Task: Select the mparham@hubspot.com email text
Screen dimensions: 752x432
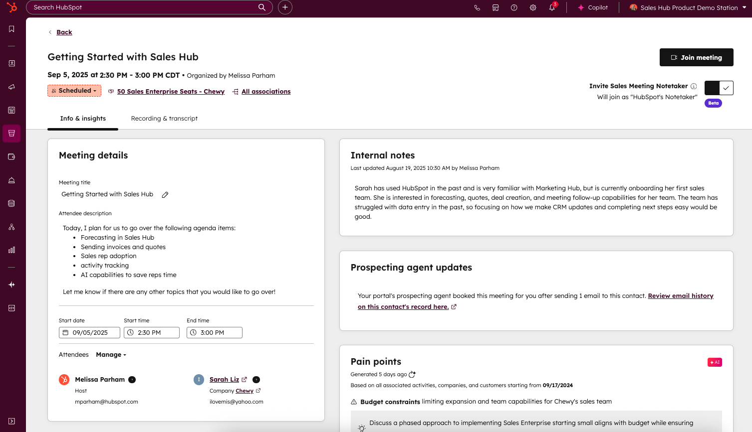Action: (x=106, y=402)
